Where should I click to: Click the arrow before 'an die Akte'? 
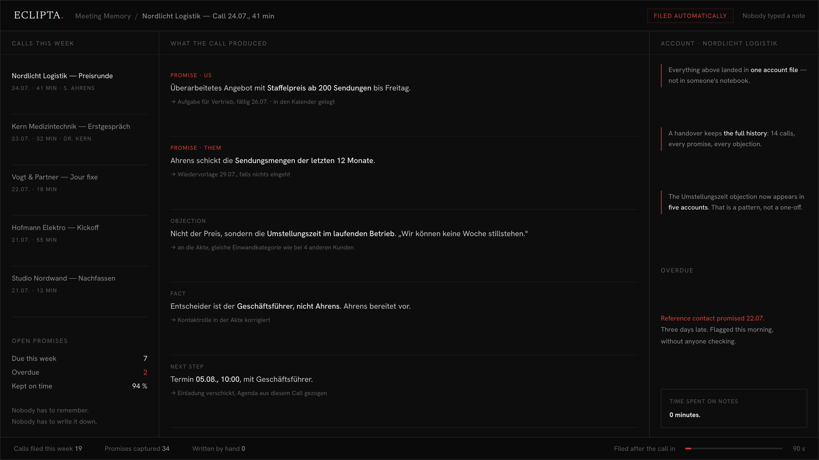click(x=173, y=247)
